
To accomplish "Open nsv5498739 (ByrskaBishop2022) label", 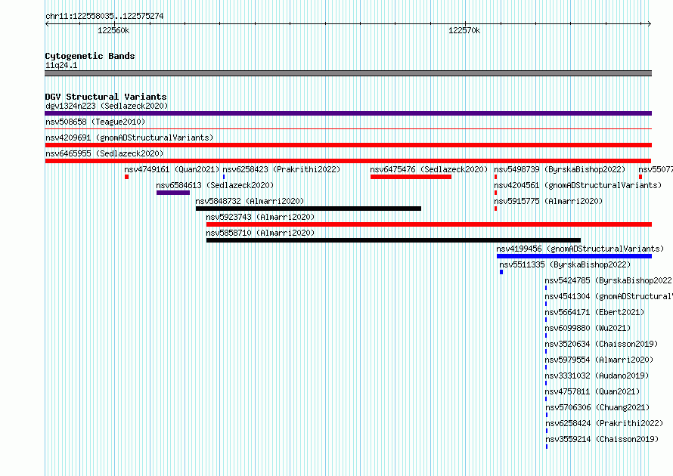I will (x=560, y=169).
